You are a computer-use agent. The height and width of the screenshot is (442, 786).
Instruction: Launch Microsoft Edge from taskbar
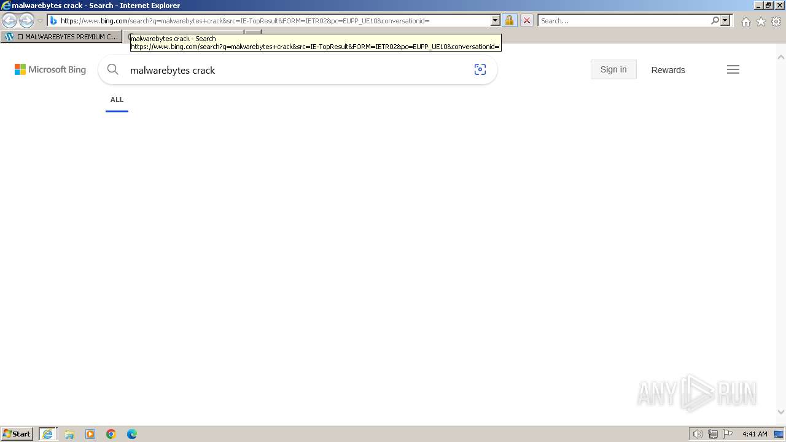(132, 434)
